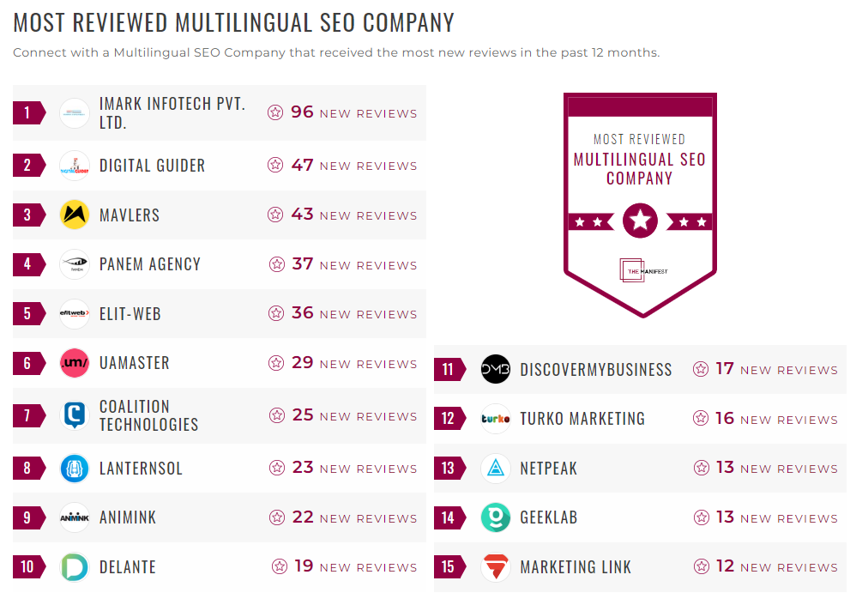This screenshot has width=850, height=599.
Task: Click the Marketing Link red funnel logo
Action: coord(496,566)
